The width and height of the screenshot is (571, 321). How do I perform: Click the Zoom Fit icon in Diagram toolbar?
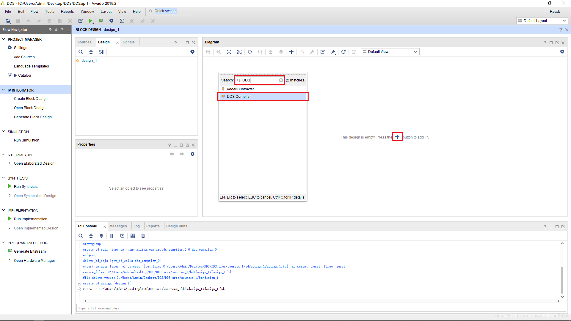pos(229,52)
